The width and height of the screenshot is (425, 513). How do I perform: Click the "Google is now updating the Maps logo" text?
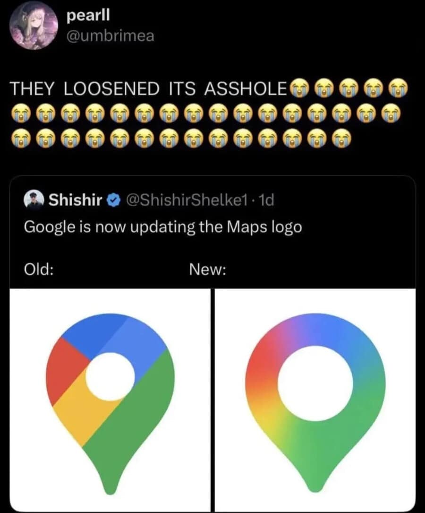(163, 227)
